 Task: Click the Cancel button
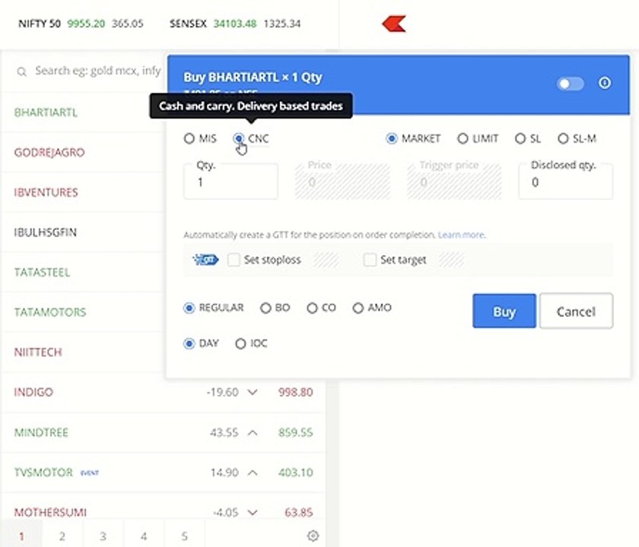[577, 311]
